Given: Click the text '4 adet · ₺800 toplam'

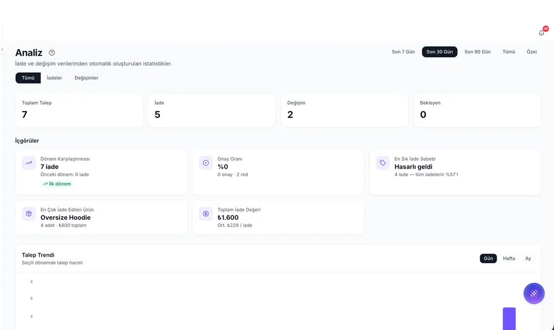Looking at the screenshot, I should [x=63, y=225].
